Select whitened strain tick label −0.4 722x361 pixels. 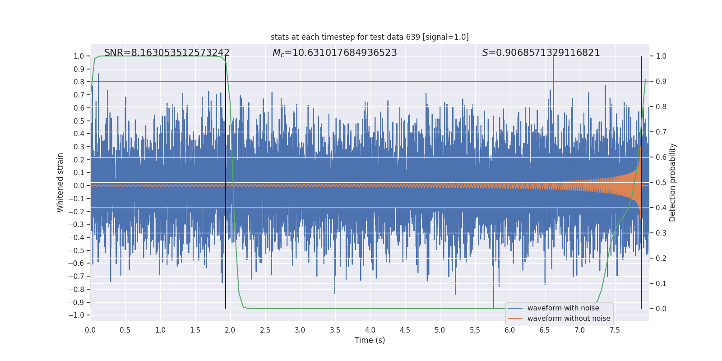(77, 237)
